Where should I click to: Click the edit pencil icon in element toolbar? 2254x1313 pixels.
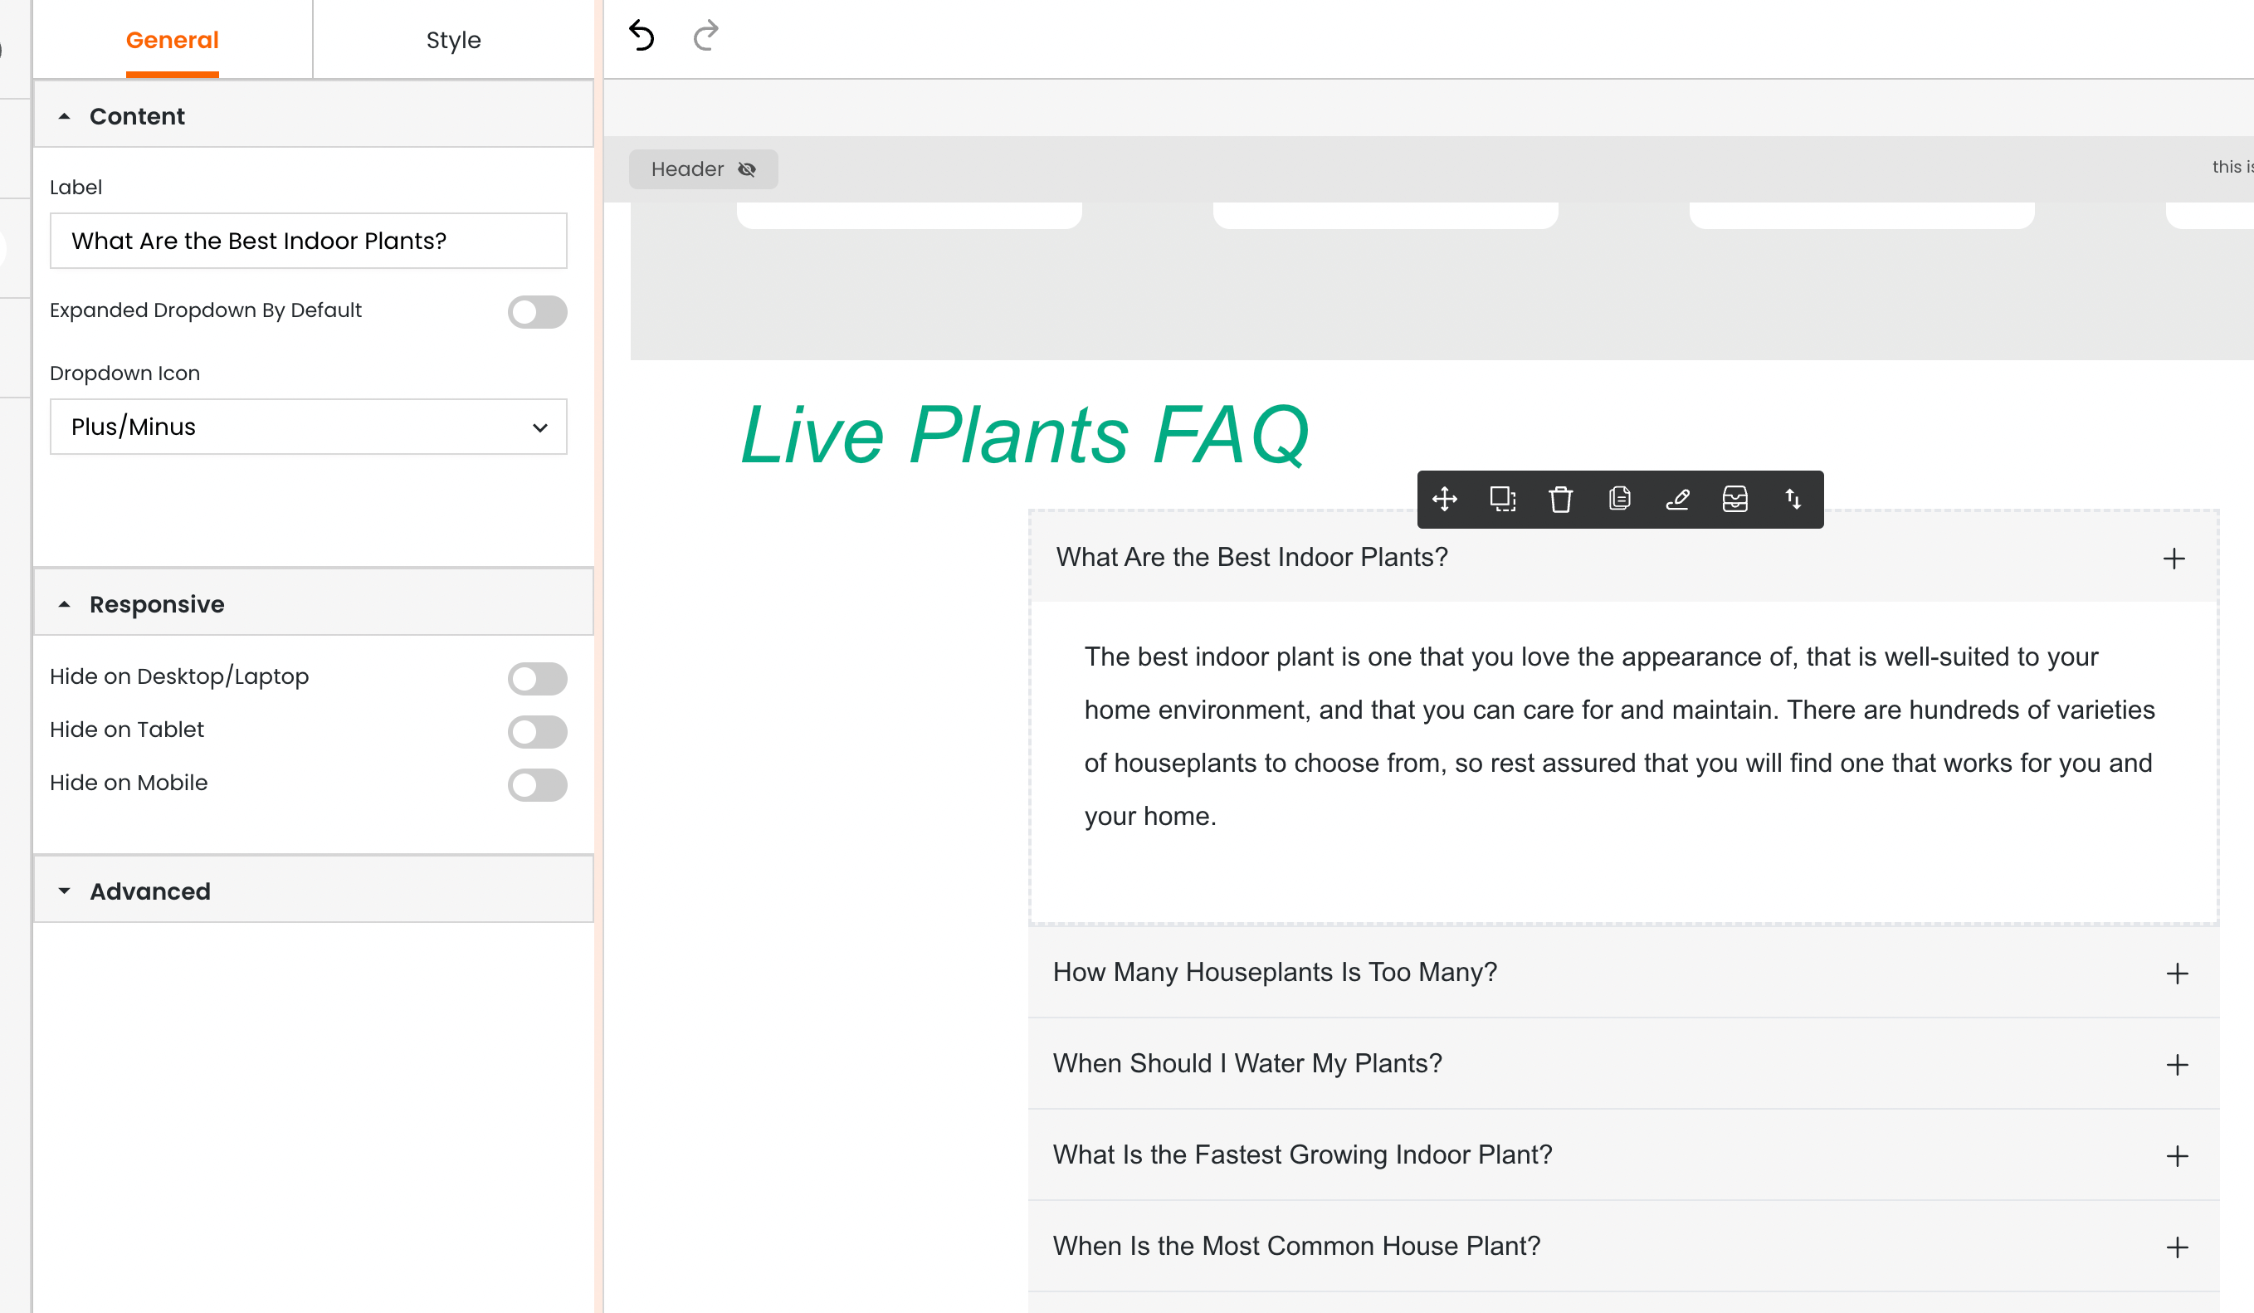pos(1677,499)
